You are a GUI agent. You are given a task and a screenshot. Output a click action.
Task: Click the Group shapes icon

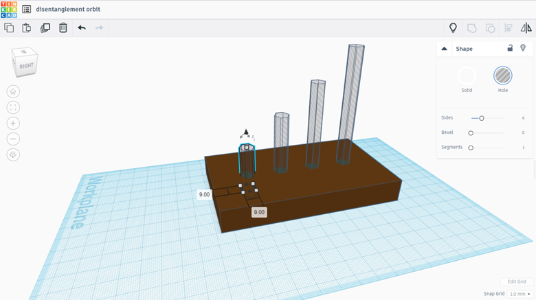[471, 28]
